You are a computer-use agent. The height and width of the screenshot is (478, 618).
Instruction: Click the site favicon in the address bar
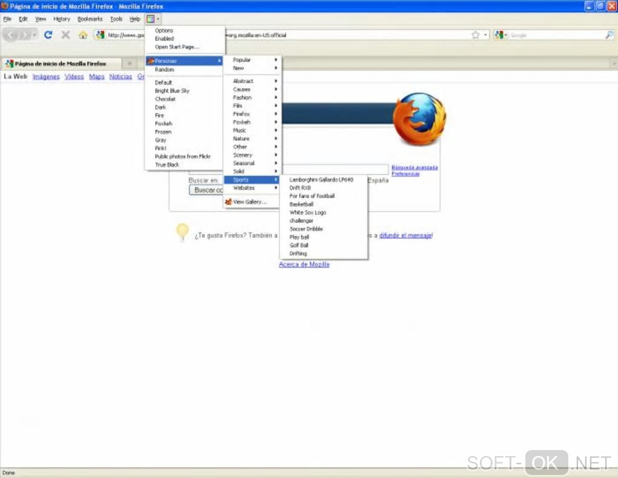100,35
